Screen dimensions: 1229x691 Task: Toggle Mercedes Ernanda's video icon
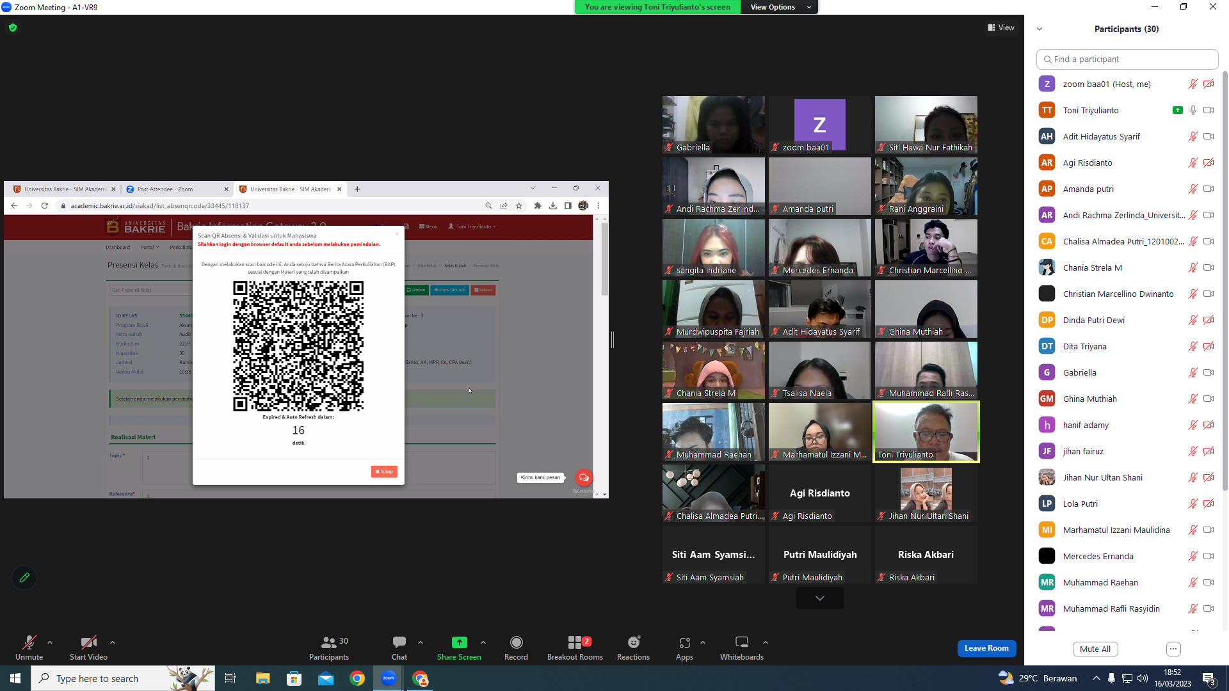click(1209, 556)
